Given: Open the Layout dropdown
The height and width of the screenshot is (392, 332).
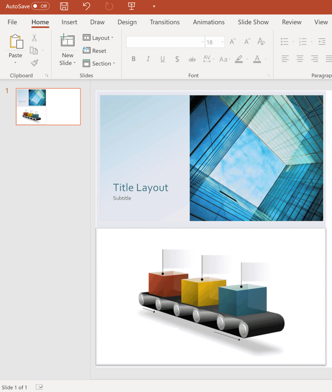Looking at the screenshot, I should [98, 38].
